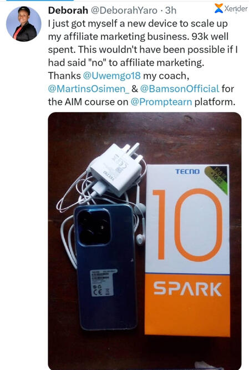The width and height of the screenshot is (249, 370).
Task: Tap the white SPARK word on the box
Action: point(187,288)
